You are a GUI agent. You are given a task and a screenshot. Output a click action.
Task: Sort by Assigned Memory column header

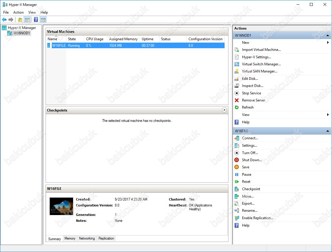[x=123, y=39]
